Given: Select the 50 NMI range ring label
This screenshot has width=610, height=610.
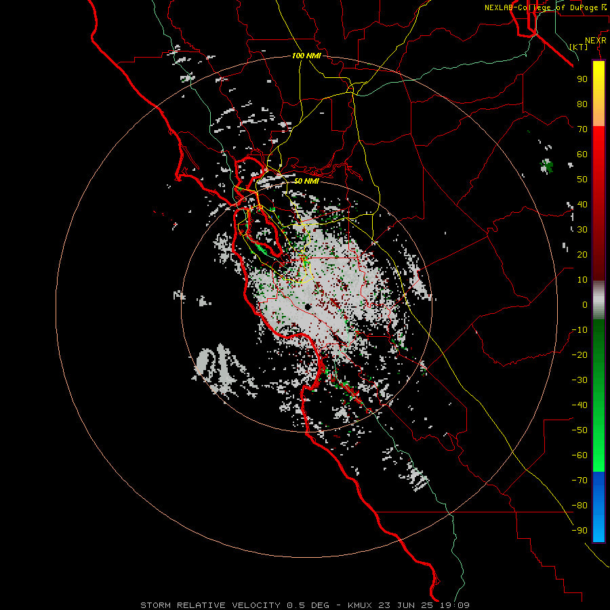Looking at the screenshot, I should pos(306,181).
